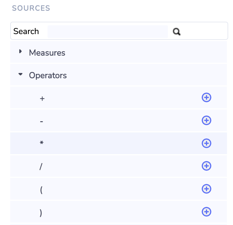The image size is (233, 225).
Task: Select the Measures tree row label
Action: (x=47, y=53)
